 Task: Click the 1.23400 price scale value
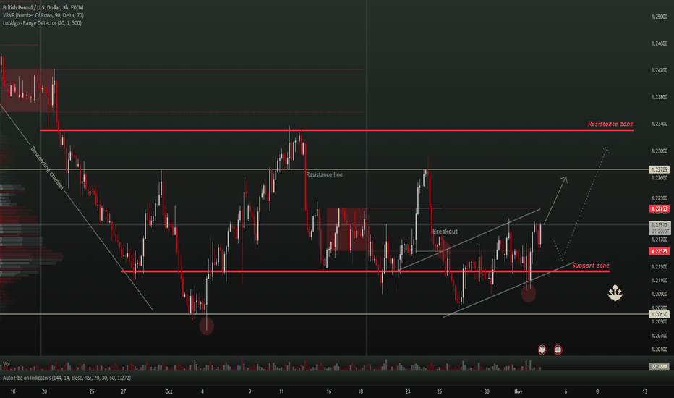click(x=660, y=124)
